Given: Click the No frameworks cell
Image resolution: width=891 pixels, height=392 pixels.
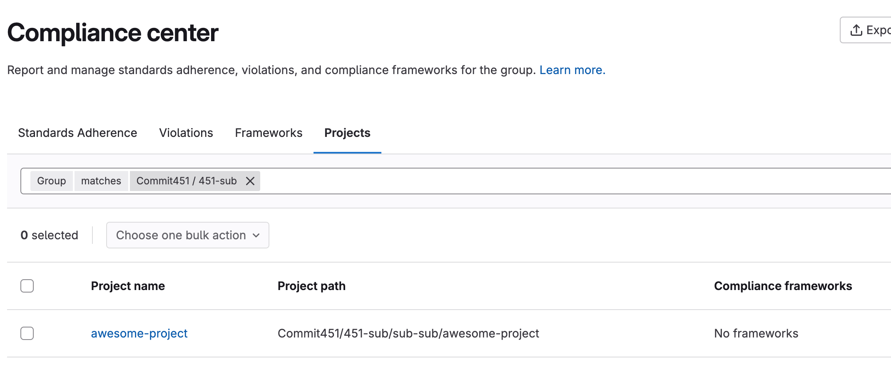Looking at the screenshot, I should 756,333.
